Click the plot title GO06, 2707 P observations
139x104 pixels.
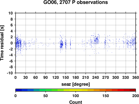[x=76, y=2]
